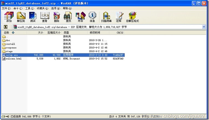Click the Extract To (解压到) icon
The width and height of the screenshot is (209, 120).
21,17
